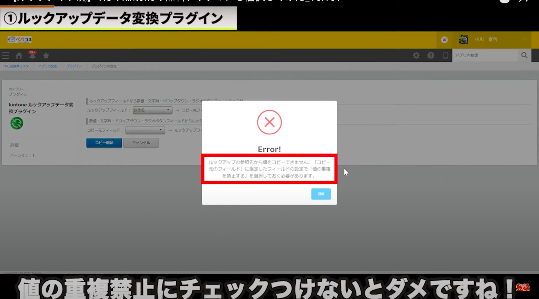
Task: Open the settings gear icon
Action: 416,55
